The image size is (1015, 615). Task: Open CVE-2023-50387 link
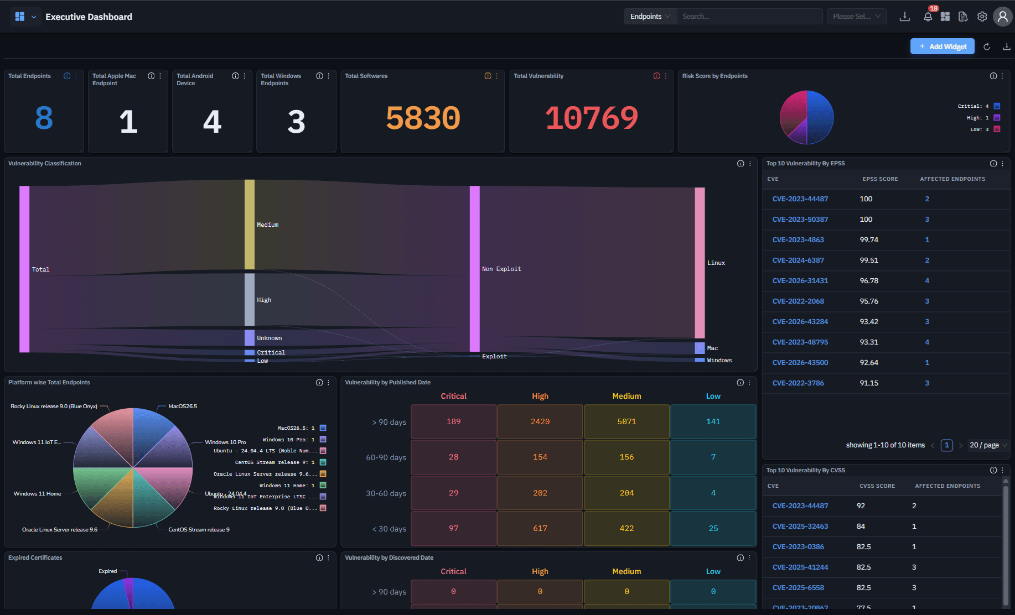tap(800, 220)
